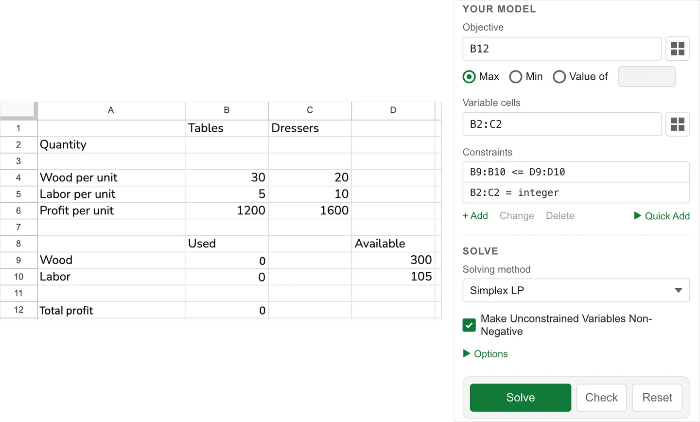Select the Max radio button
Image resolution: width=700 pixels, height=422 pixels.
click(469, 77)
